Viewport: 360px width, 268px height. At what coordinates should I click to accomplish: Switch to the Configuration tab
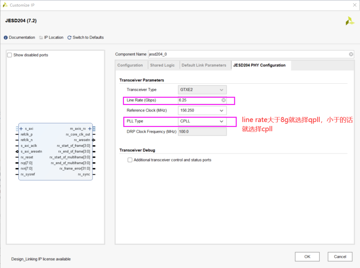point(130,65)
